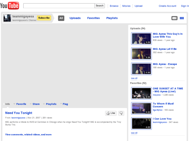Open teammigayesa link under I Can Love You
Viewport: 189px width, 141px height.
click(160, 122)
